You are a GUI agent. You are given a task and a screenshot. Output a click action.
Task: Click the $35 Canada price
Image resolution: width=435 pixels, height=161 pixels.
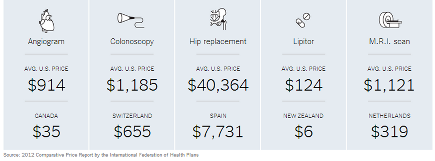click(46, 132)
